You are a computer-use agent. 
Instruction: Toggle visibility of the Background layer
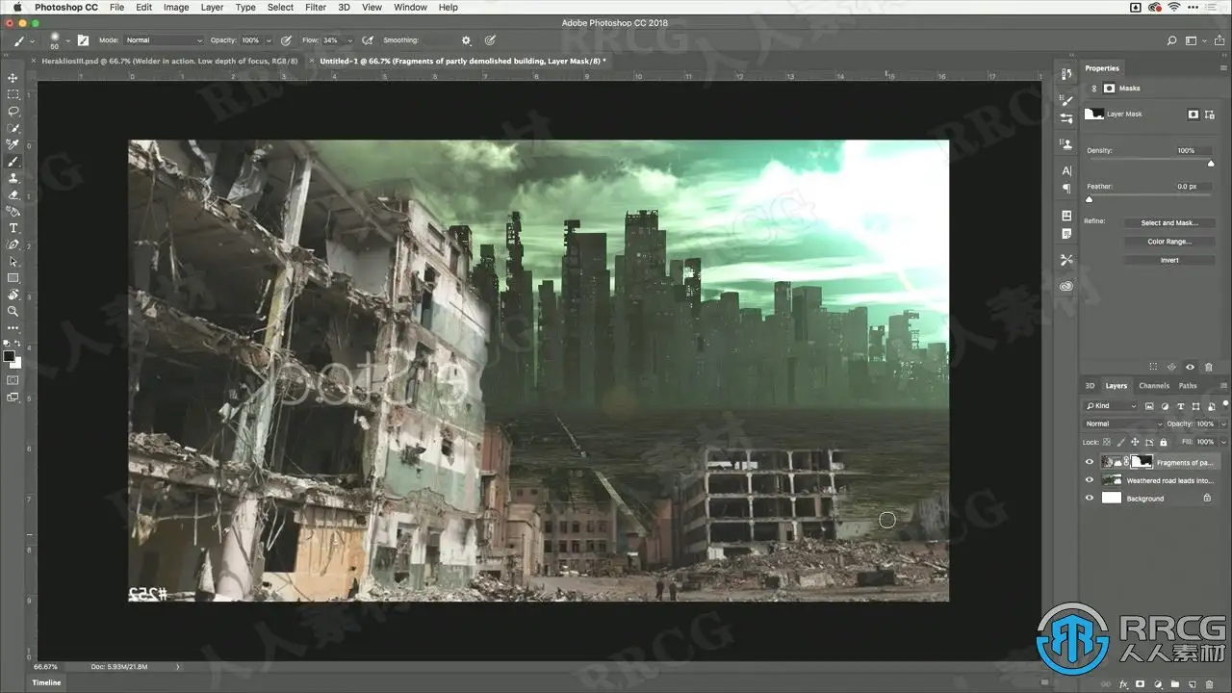point(1090,499)
